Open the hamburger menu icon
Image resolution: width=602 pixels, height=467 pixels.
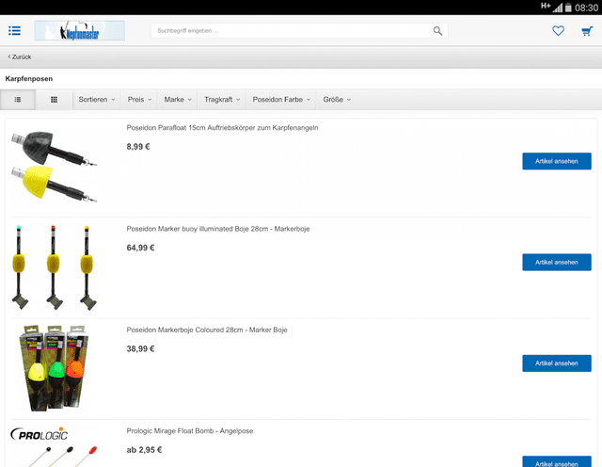[x=15, y=31]
